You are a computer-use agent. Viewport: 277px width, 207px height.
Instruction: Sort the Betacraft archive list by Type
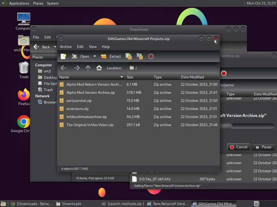239,94
